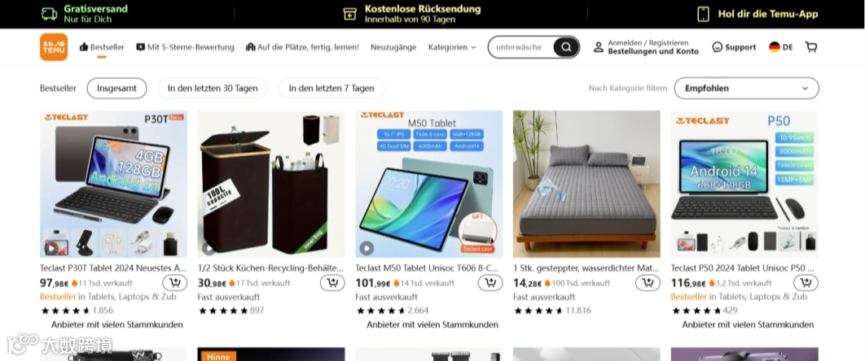Screen dimensions: 865x361
Task: Select In den letzten 30 Tagen filter
Action: (213, 88)
